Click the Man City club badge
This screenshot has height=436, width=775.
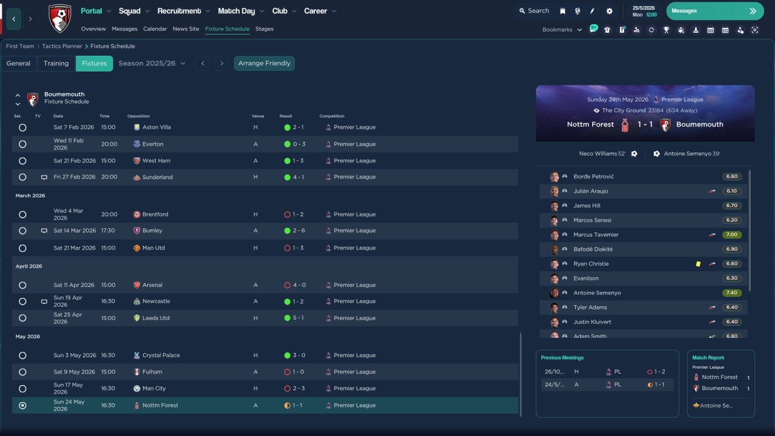137,389
